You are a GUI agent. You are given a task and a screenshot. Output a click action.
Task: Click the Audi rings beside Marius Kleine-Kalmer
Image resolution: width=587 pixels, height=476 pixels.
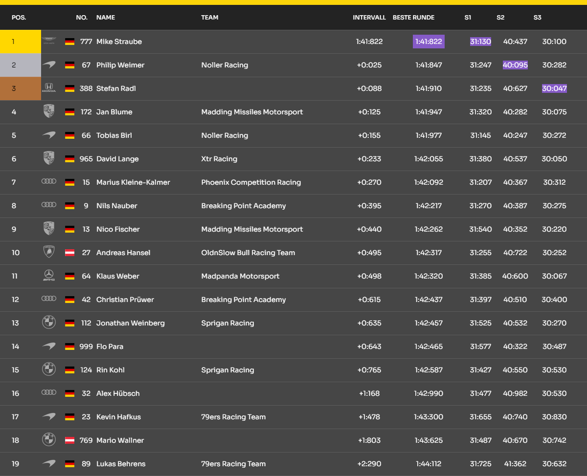tap(48, 182)
